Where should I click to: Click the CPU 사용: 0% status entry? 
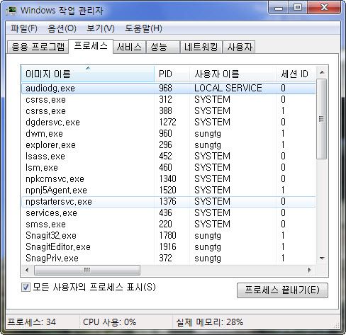(x=109, y=322)
